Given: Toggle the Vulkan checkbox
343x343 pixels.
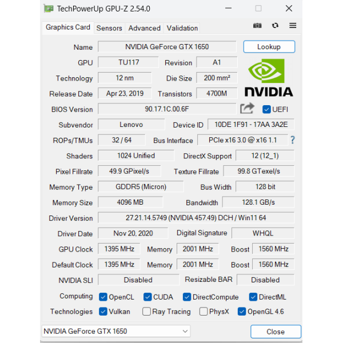Looking at the screenshot, I should [x=103, y=312].
